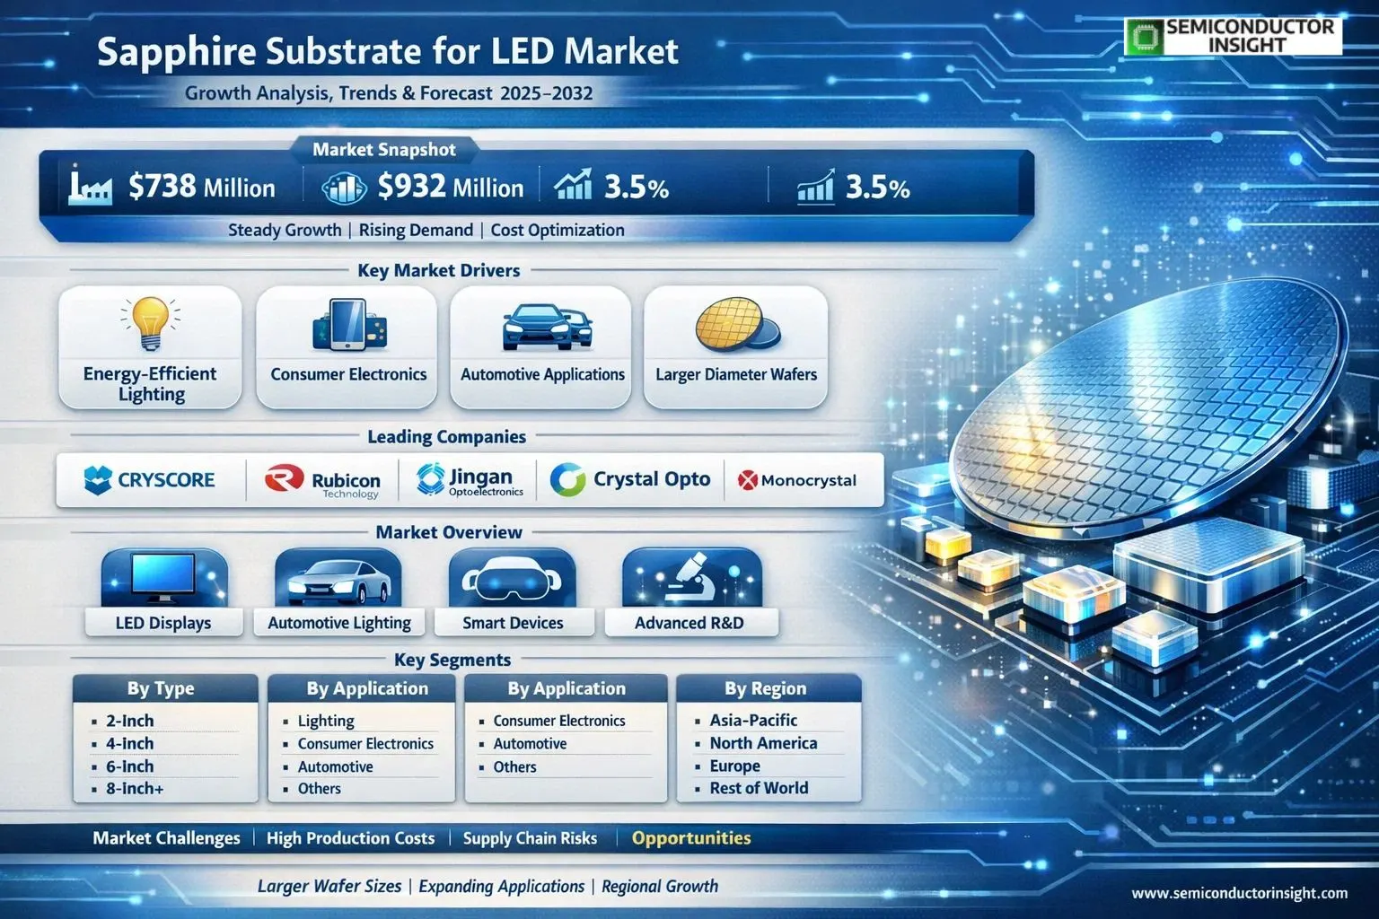
Task: Click the Rest of World entry
Action: coord(759,788)
